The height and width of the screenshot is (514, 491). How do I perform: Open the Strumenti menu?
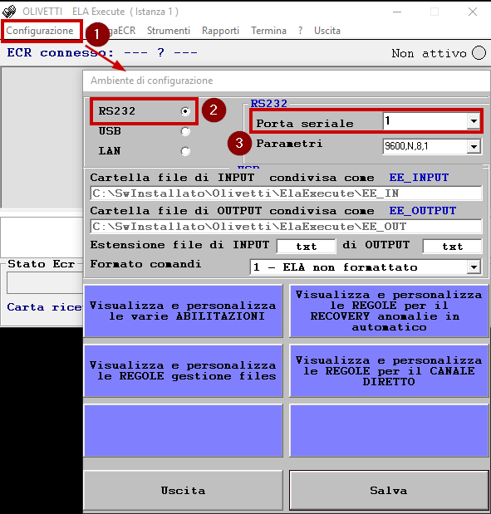pyautogui.click(x=169, y=31)
